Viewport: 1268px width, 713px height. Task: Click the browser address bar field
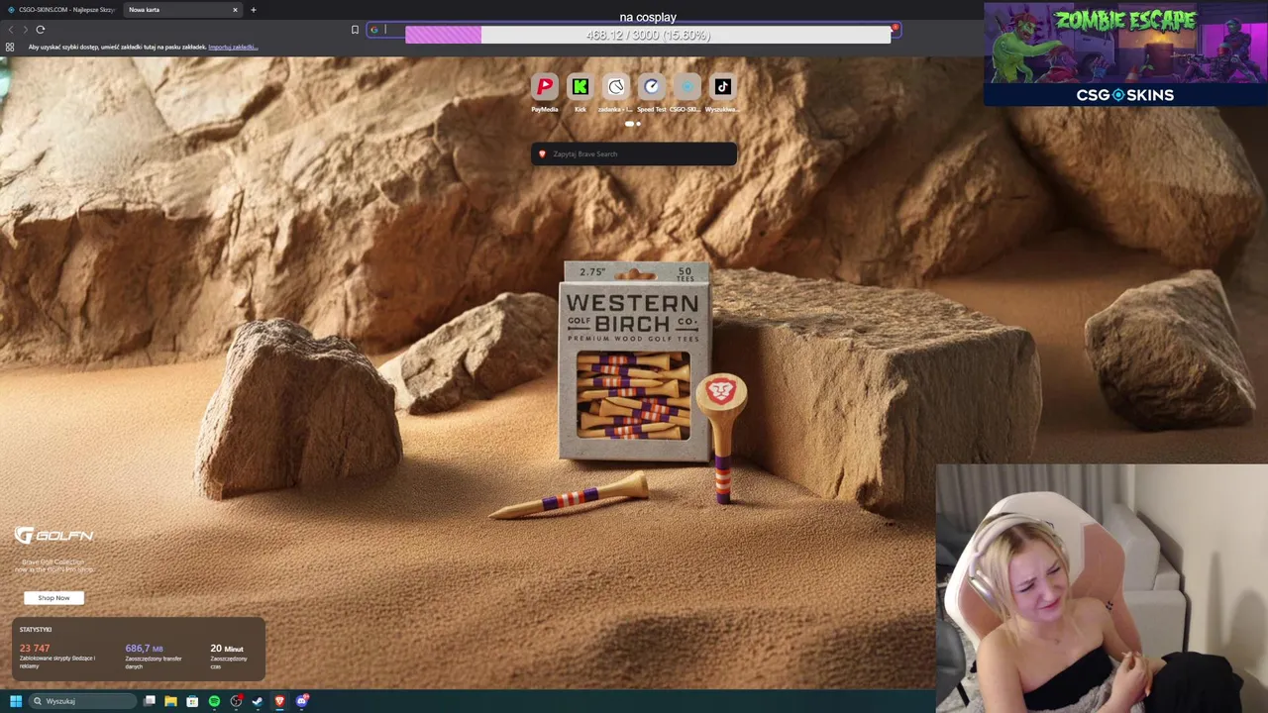click(634, 30)
